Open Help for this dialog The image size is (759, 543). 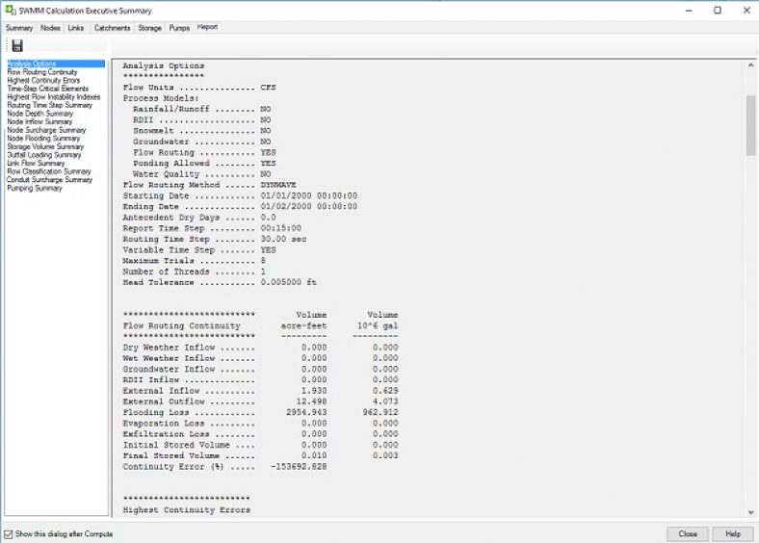(733, 533)
